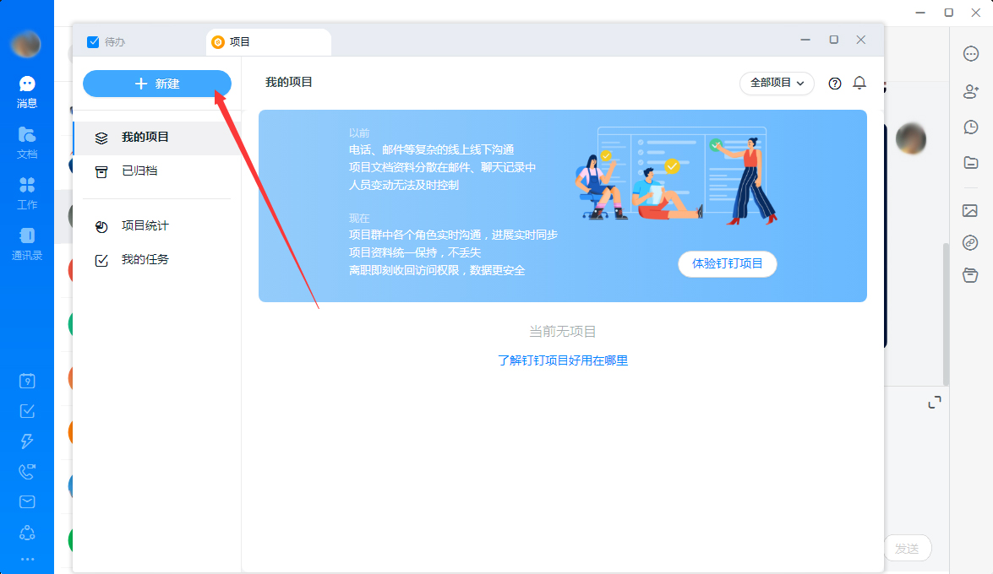Viewport: 993px width, 574px height.
Task: Click the add-contact icon in the right sidebar
Action: [970, 91]
